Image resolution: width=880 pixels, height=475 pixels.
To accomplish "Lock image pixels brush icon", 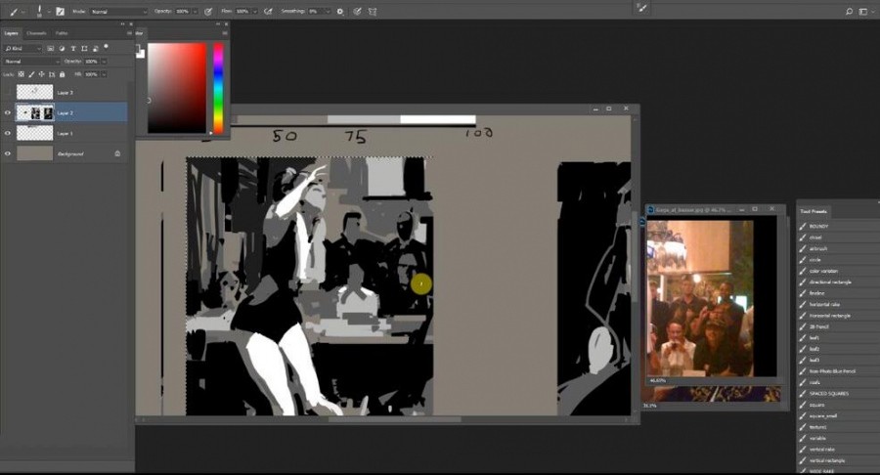I will point(31,74).
